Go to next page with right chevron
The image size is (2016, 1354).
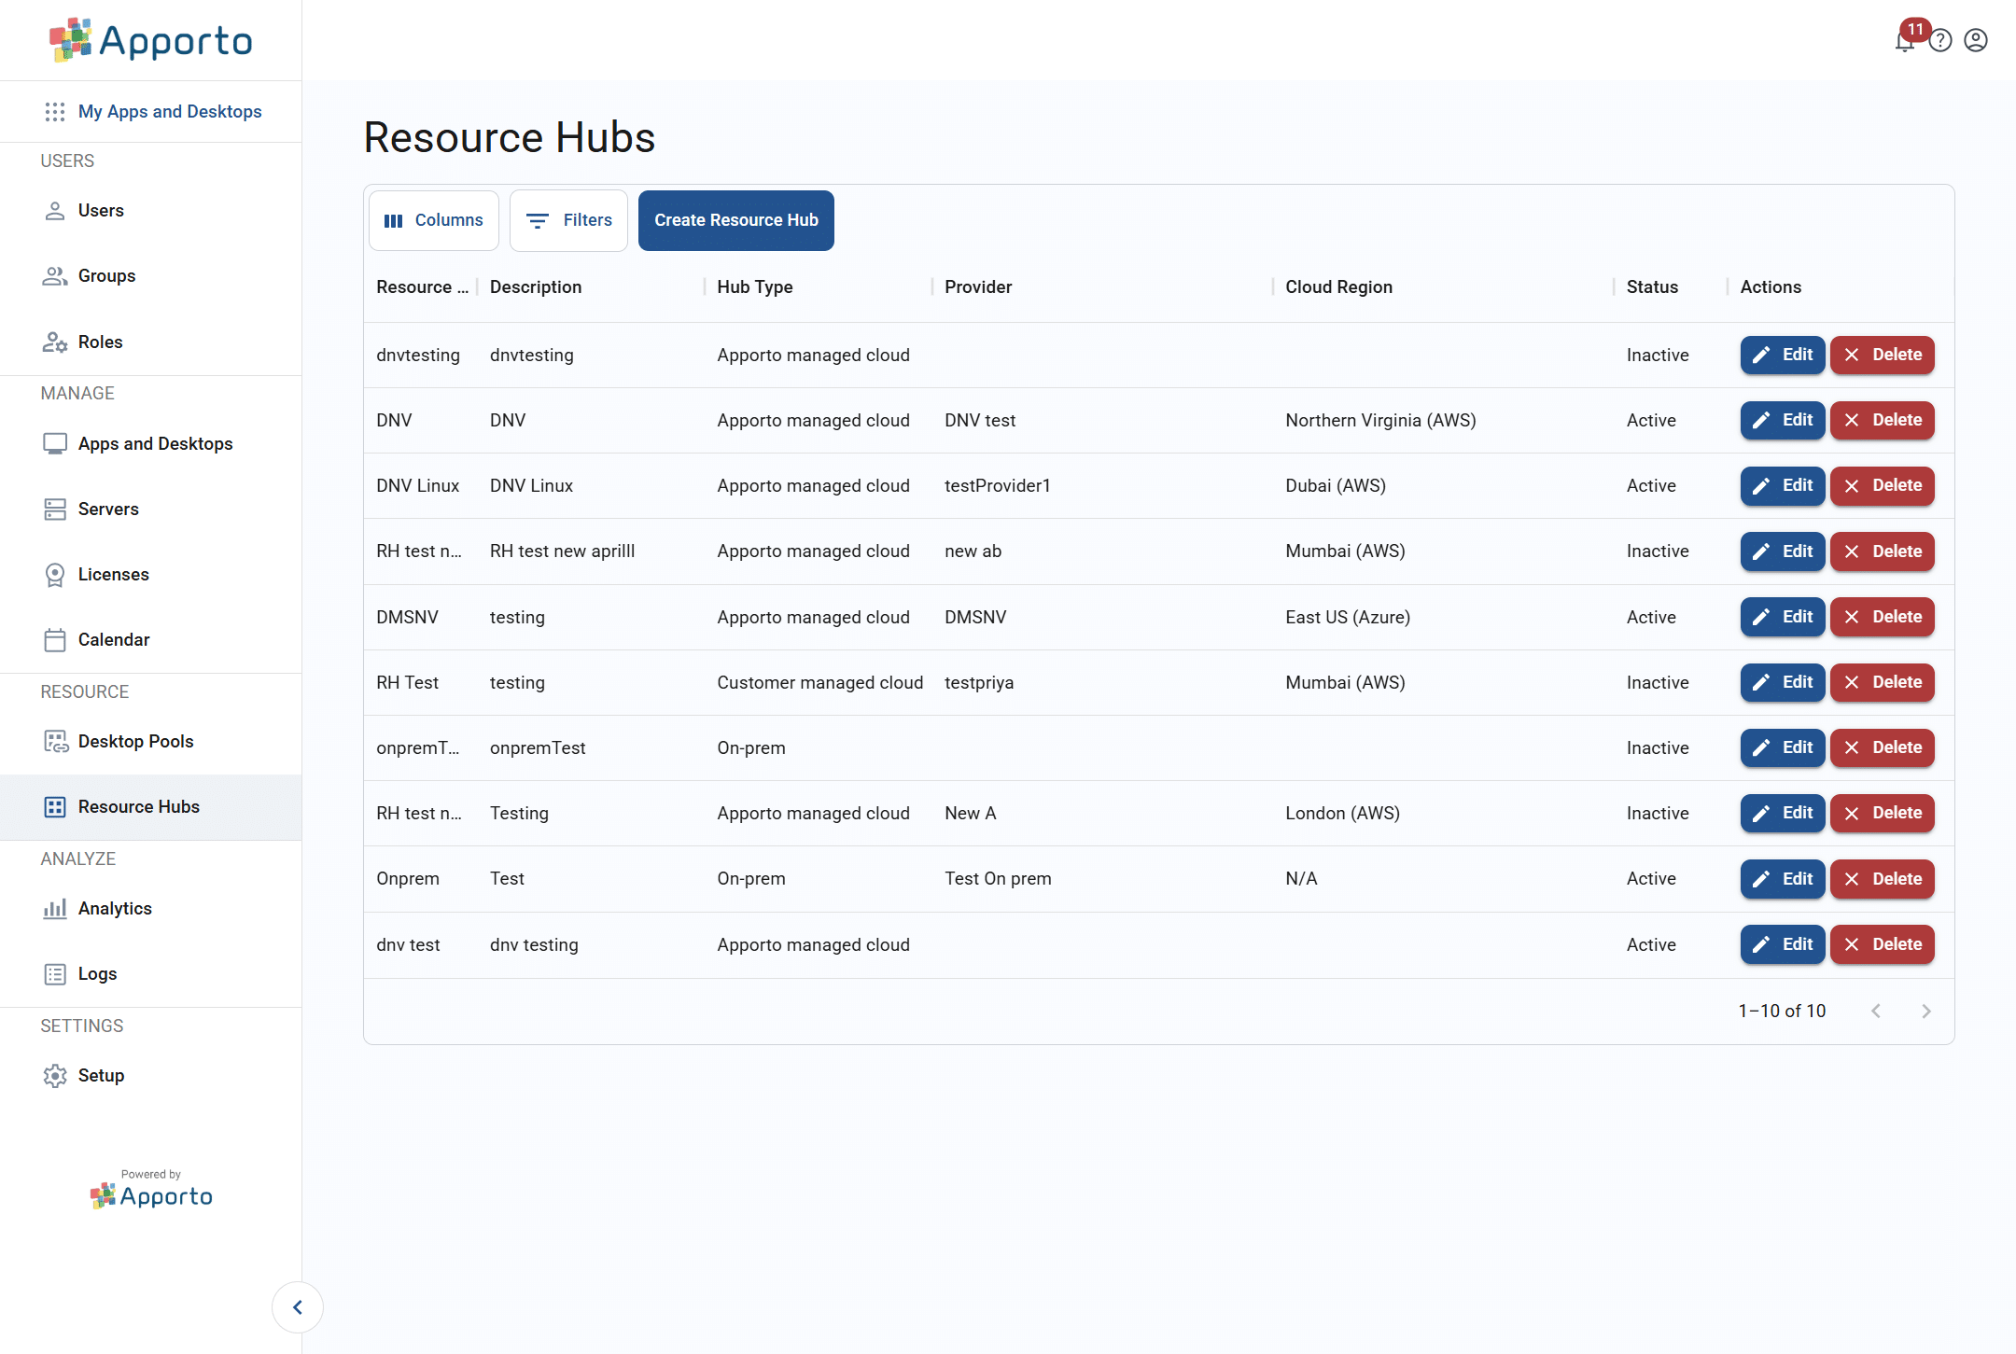pyautogui.click(x=1926, y=1011)
